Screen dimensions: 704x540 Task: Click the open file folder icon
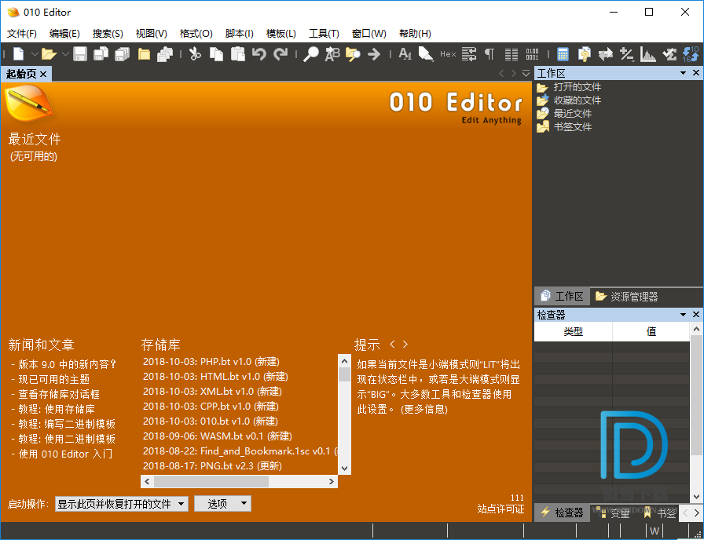point(49,54)
